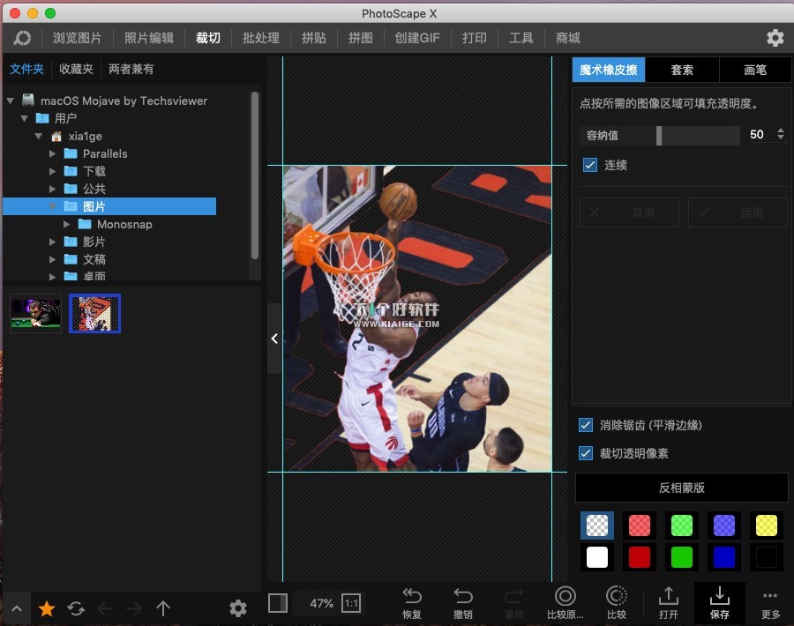Screen dimensions: 794x626
Task: Uncheck 裁切透明像素 checkbox
Action: [x=586, y=453]
